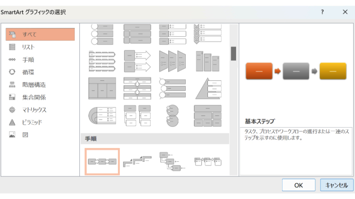This screenshot has height=199, width=355.
Task: Pick the accent process layout beside step-down
Action: 207,162
